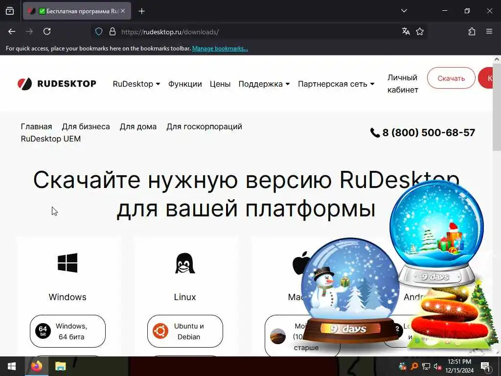Open the Windows Start menu

click(x=12, y=366)
